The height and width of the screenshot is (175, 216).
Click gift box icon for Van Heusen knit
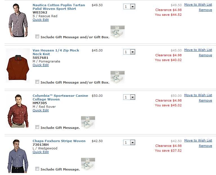[118, 77]
